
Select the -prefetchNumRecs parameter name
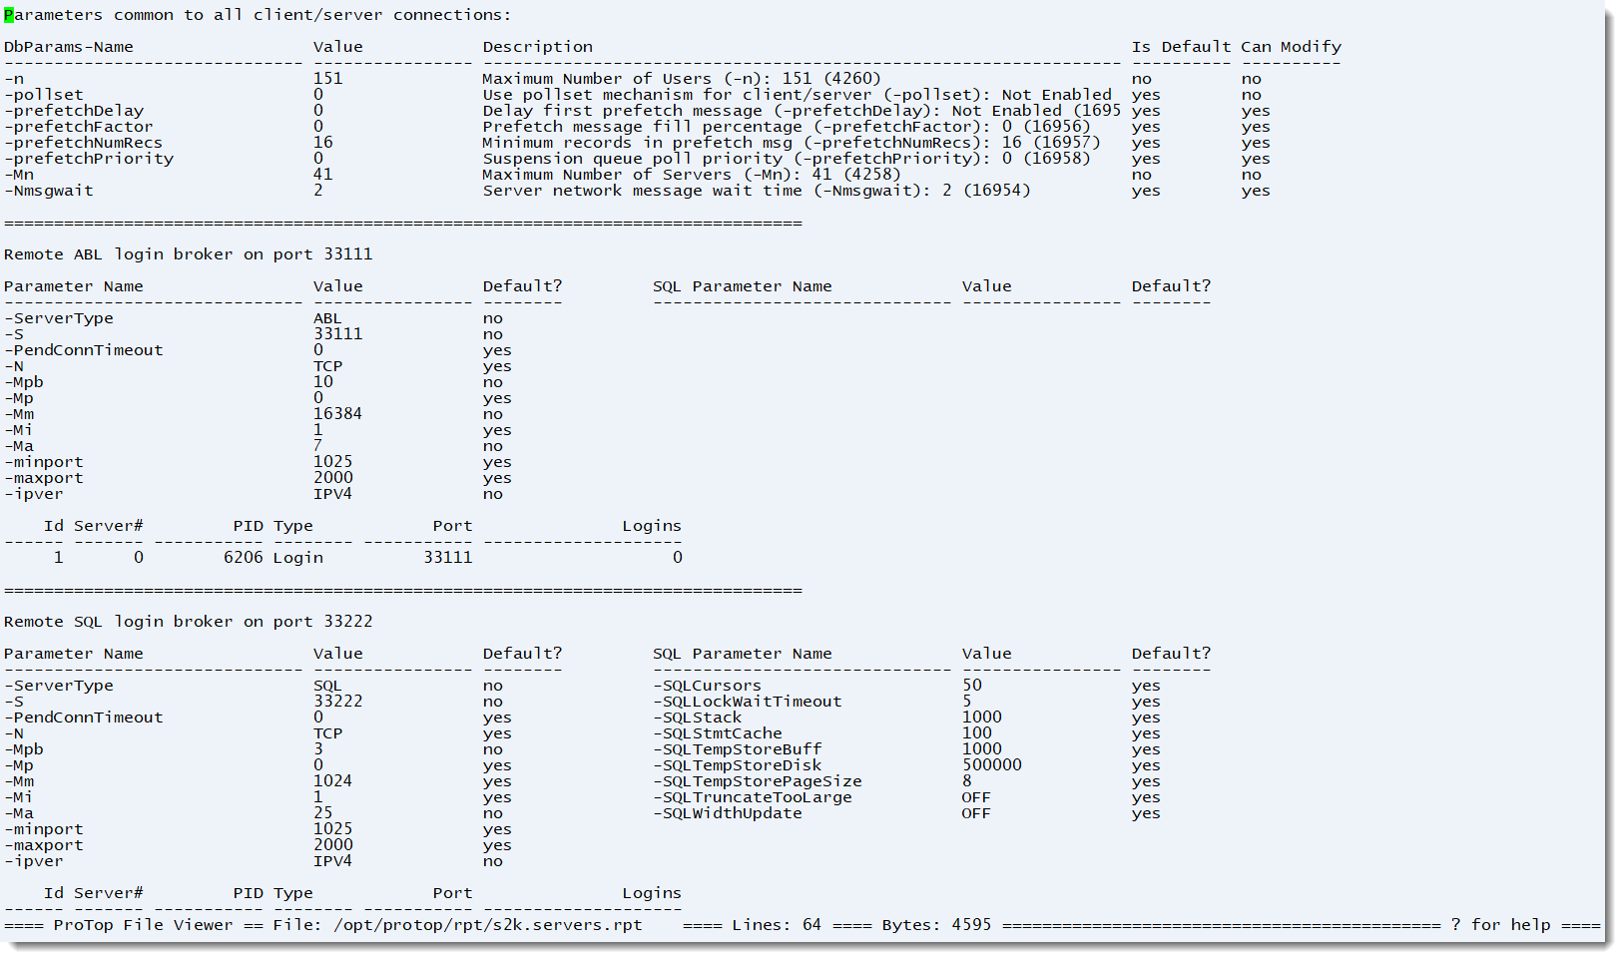(83, 143)
